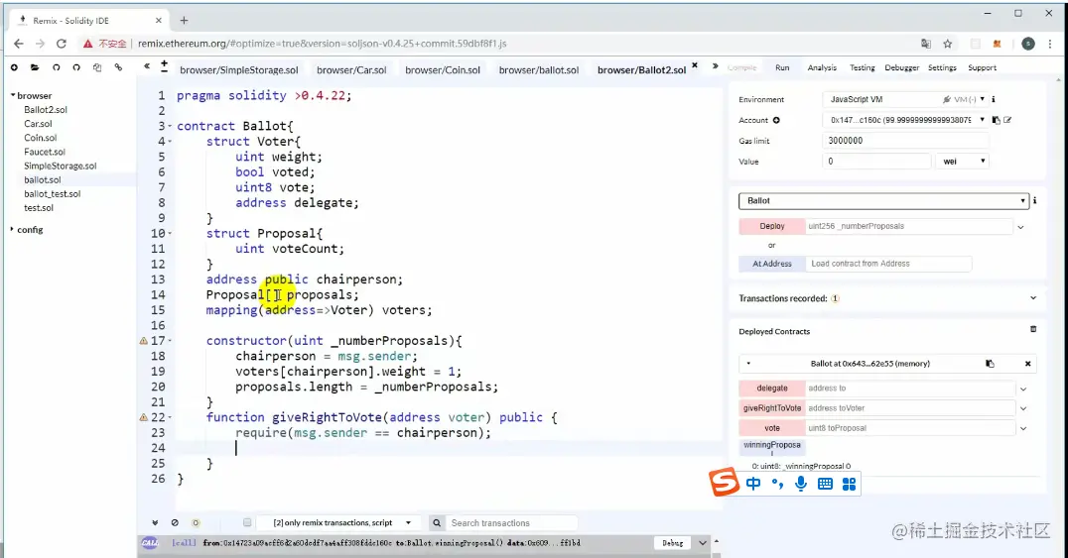Switch to browser/Coin.sol tab
The image size is (1068, 558).
tap(443, 69)
